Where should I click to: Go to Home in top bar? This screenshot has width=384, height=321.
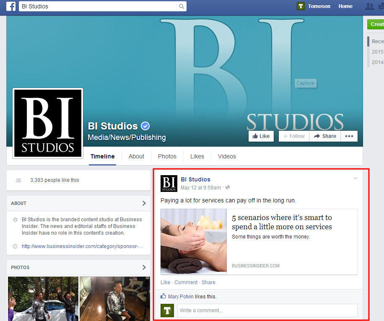(345, 6)
